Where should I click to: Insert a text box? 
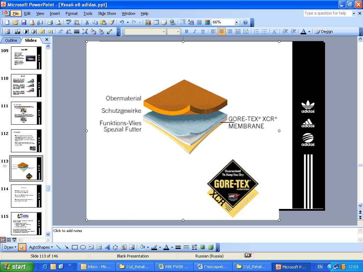pyautogui.click(x=91, y=247)
